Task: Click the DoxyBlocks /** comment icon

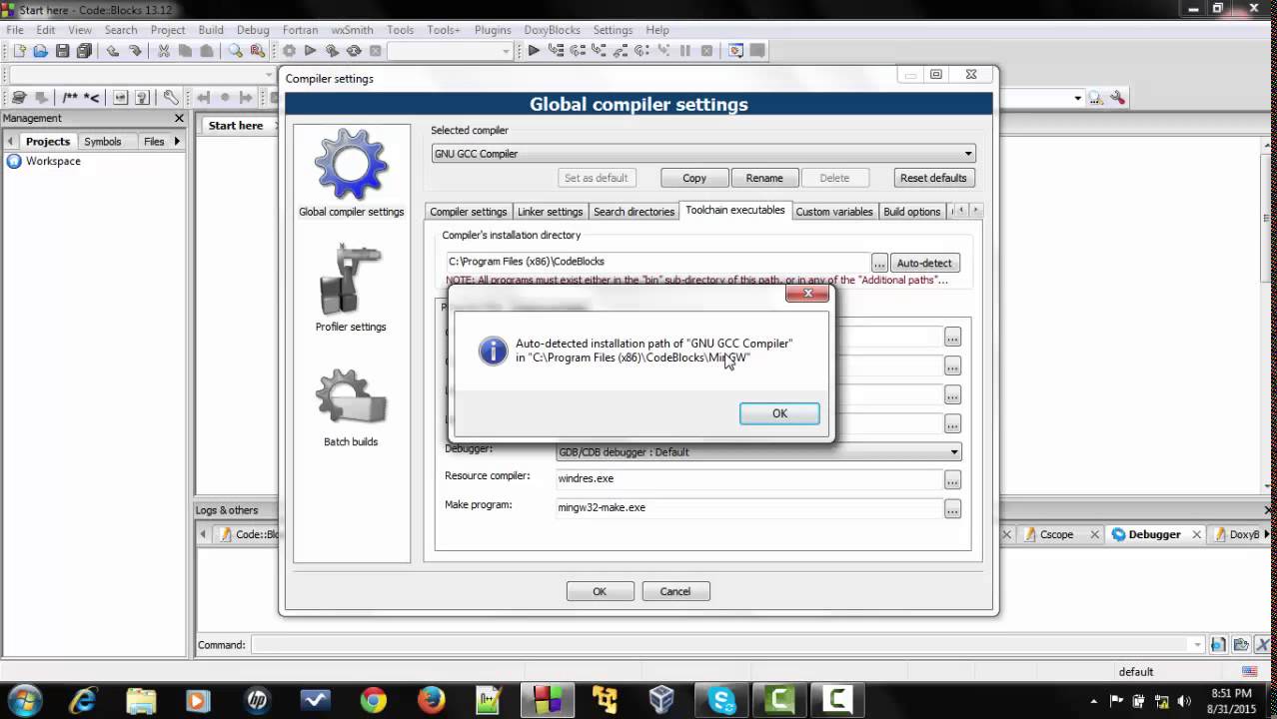Action: click(x=70, y=97)
